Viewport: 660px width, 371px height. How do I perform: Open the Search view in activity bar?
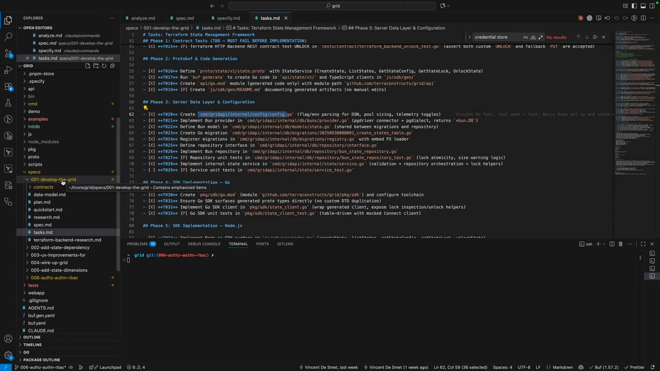click(8, 37)
